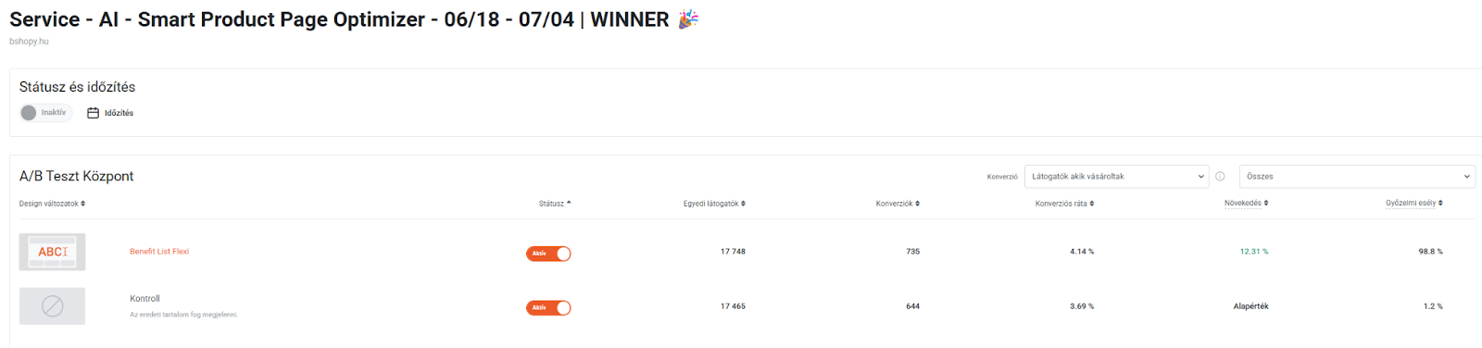Viewport: 1482px width, 348px height.
Task: Sort by Győzelmi esély column
Action: [1414, 204]
